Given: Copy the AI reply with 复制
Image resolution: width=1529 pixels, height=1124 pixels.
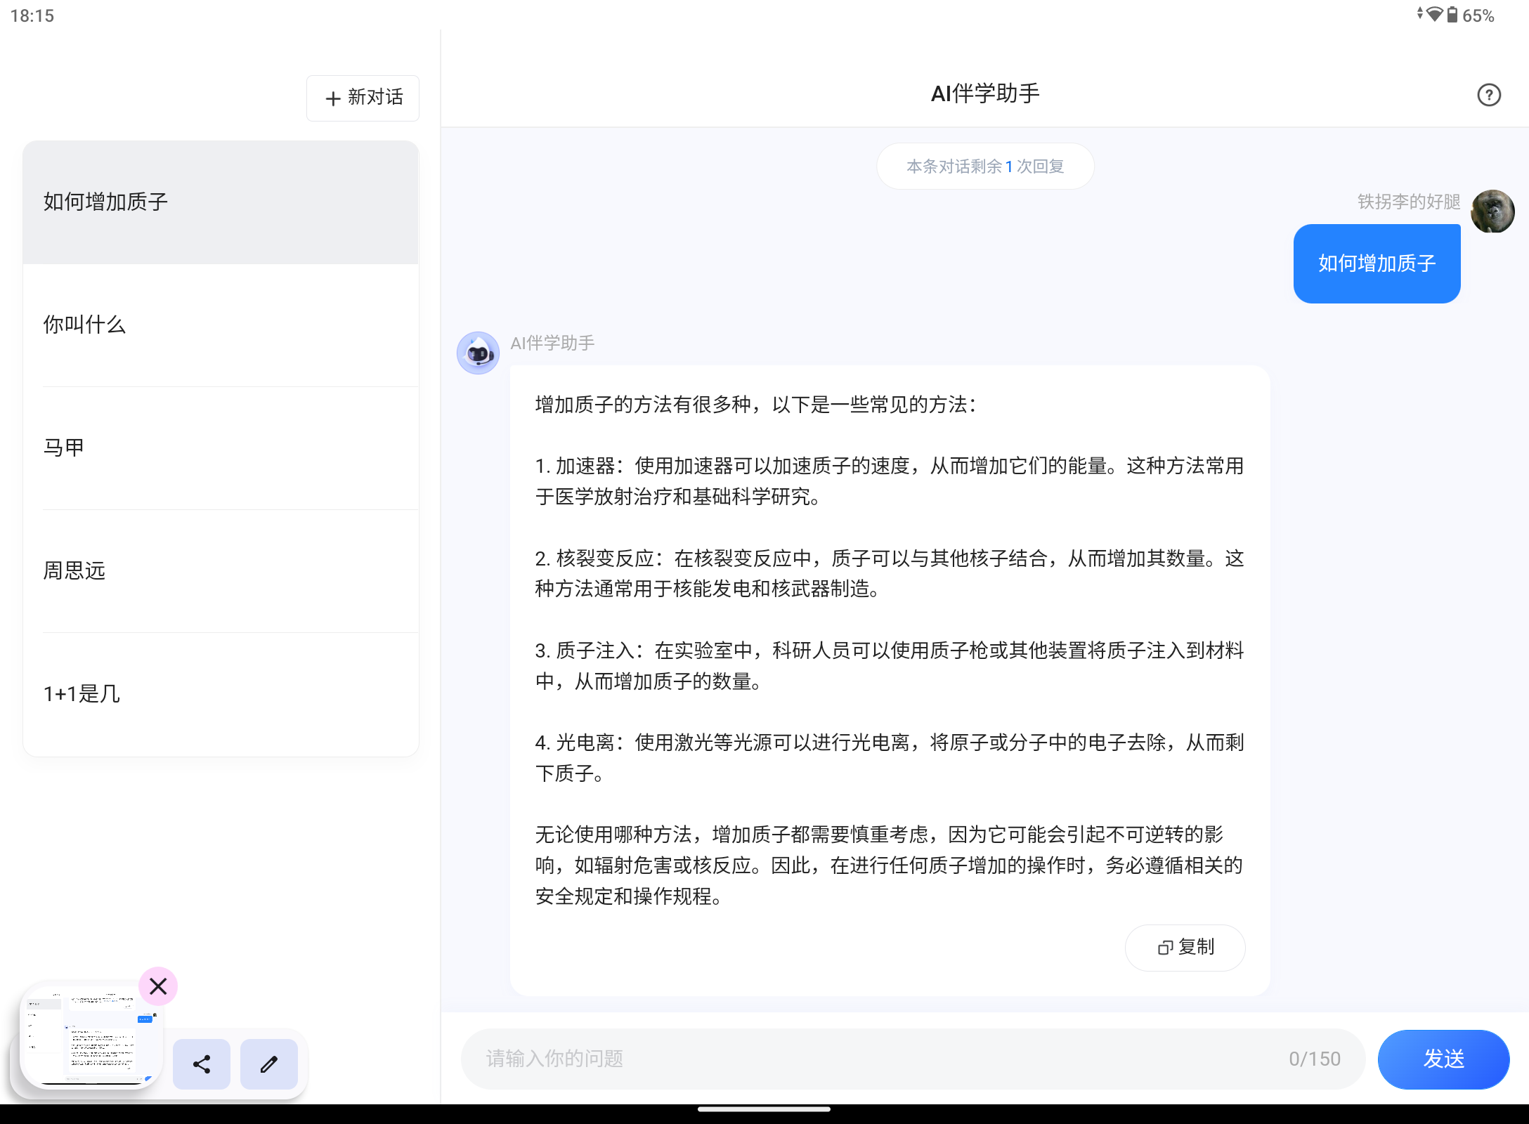Looking at the screenshot, I should [1185, 947].
